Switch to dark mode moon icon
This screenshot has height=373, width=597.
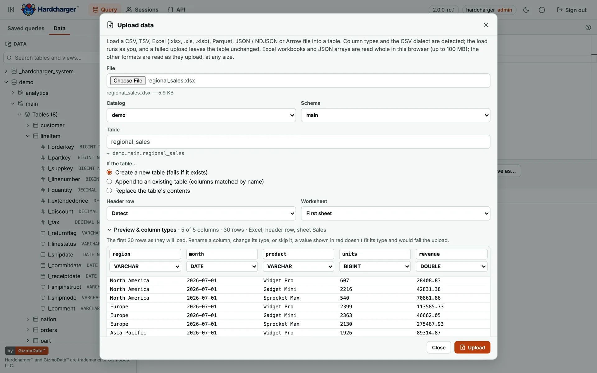point(526,10)
